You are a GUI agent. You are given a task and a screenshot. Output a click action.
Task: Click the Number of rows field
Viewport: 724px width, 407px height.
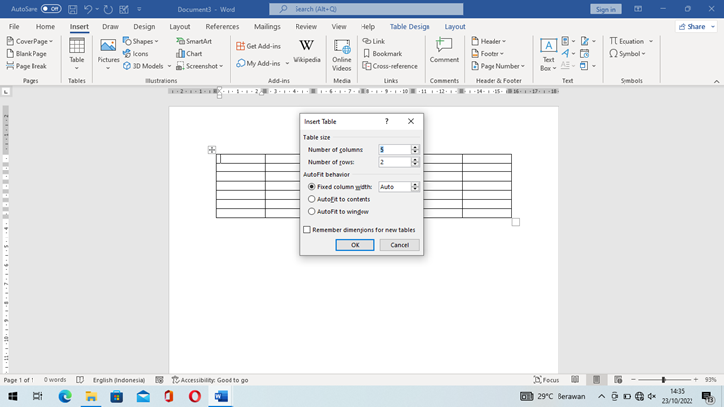coord(394,162)
